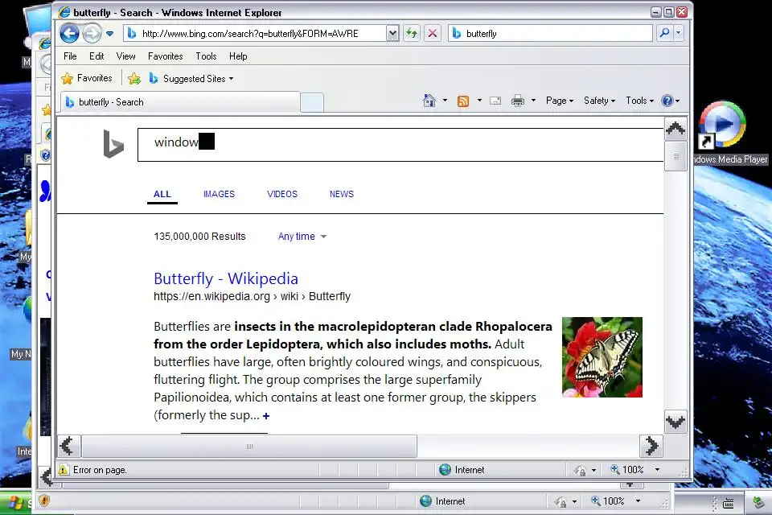Open search provider options dropdown
This screenshot has width=772, height=515.
coord(679,33)
